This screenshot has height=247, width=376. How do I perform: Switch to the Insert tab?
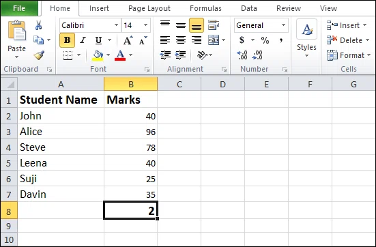tap(99, 8)
